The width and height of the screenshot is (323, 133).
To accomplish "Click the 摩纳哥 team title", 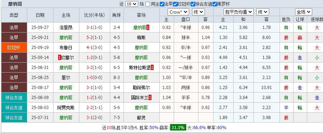I will 15,4.
